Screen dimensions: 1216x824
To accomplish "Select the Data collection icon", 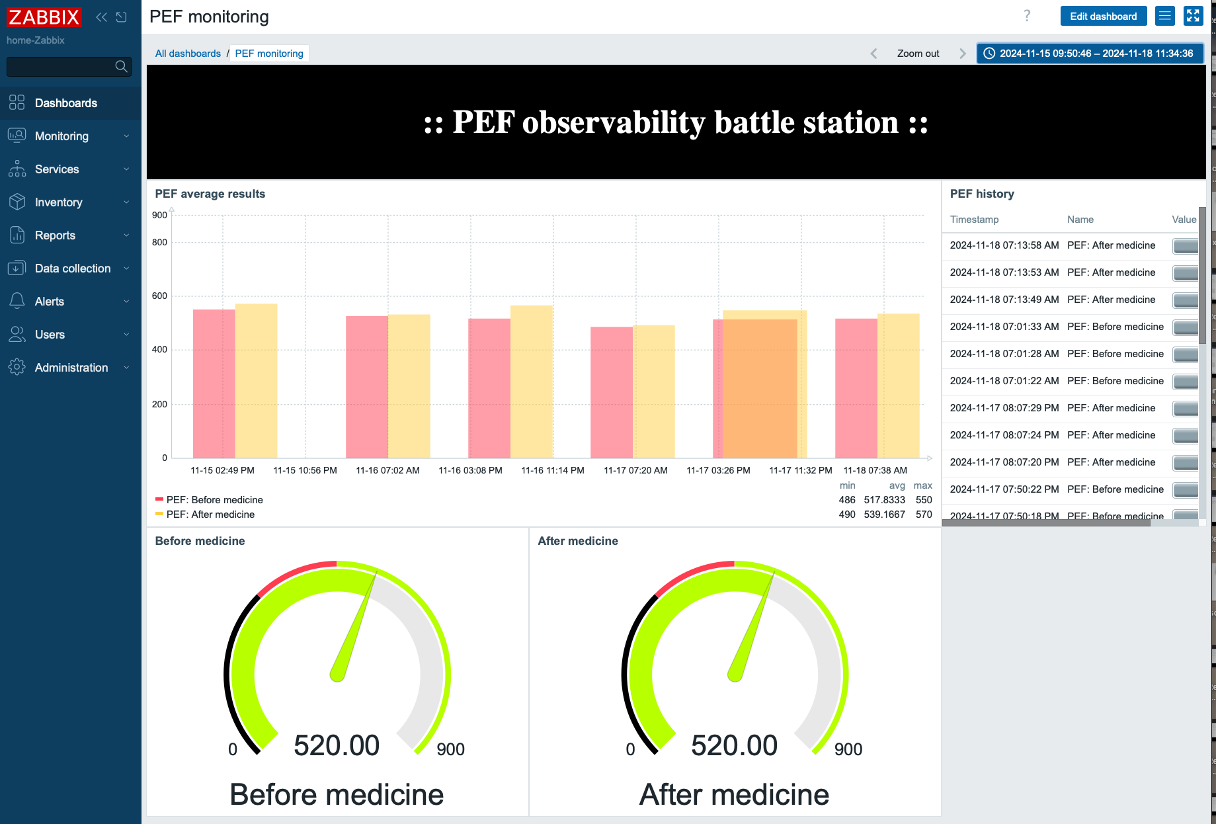I will click(x=17, y=268).
